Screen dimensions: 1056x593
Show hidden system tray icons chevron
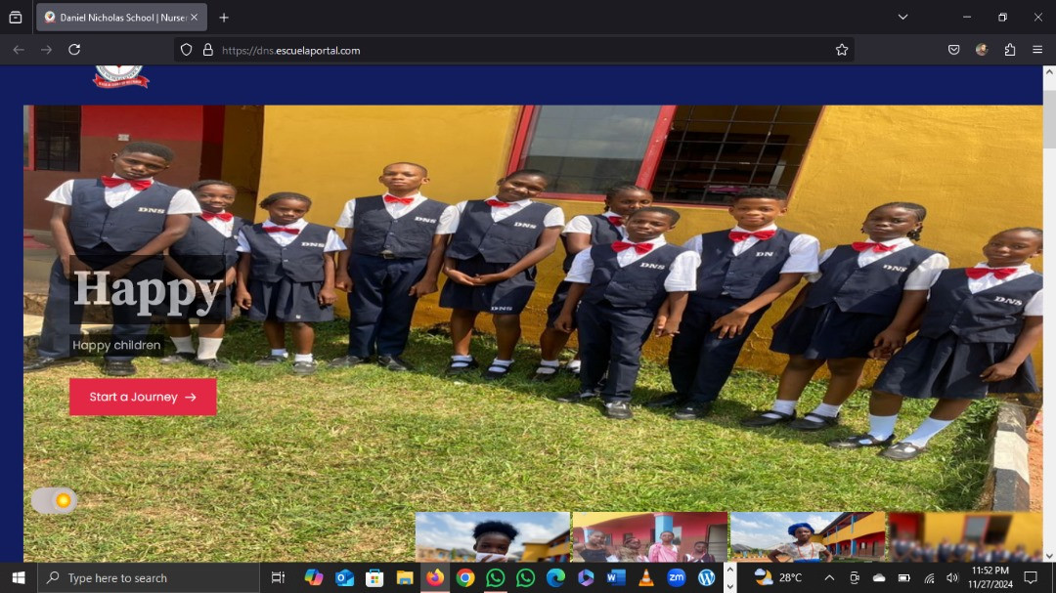829,577
